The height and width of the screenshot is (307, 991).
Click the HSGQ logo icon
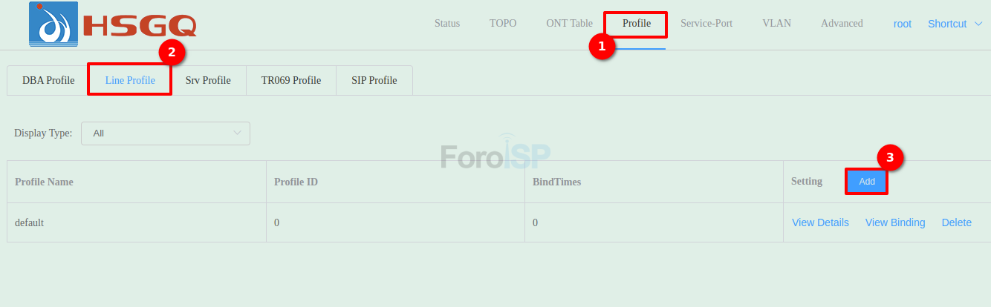53,24
